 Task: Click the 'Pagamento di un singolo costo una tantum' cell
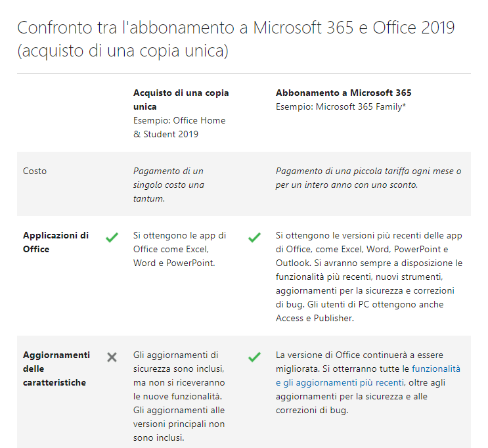[168, 185]
